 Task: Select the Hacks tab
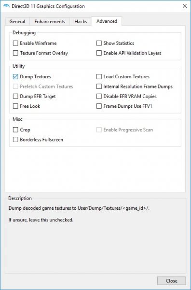coord(81,21)
